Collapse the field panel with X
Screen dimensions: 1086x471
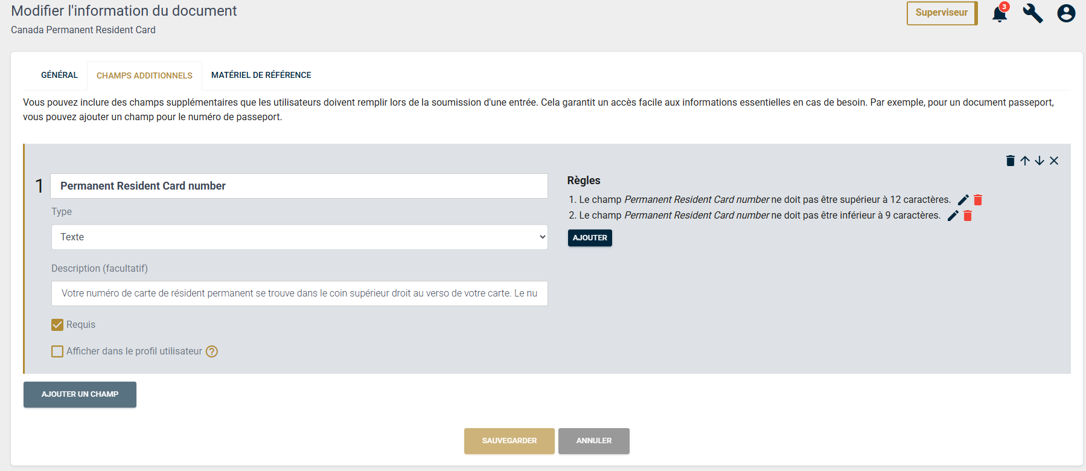[1054, 161]
